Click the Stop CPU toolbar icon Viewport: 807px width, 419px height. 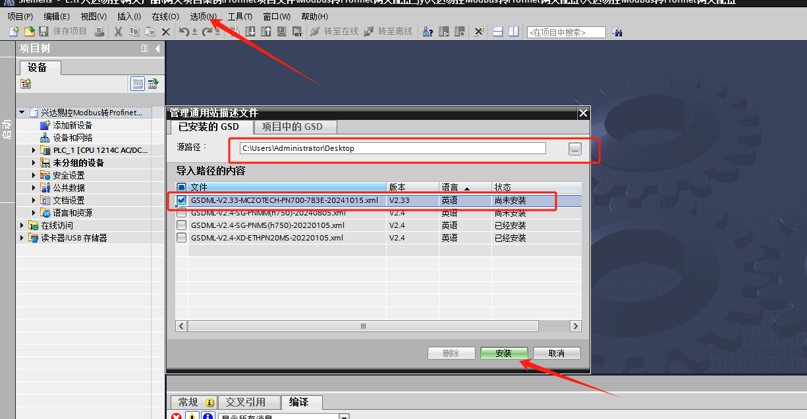460,32
